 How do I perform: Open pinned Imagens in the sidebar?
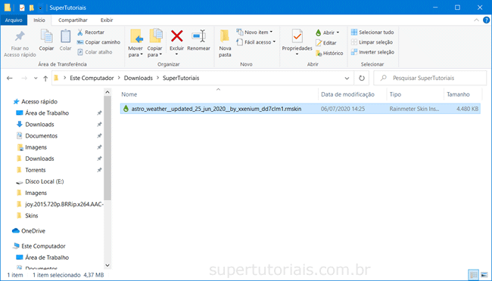pos(32,147)
